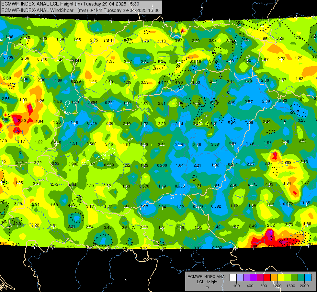Click the wind shear value 0.708
Image resolution: width=317 pixels, height=292 pixels.
pos(8,57)
